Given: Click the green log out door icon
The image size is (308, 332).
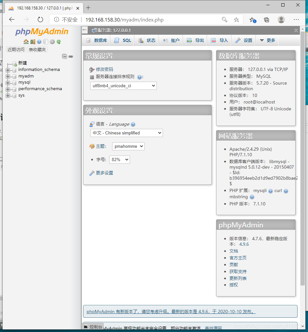Looking at the screenshot, I should point(33,42).
